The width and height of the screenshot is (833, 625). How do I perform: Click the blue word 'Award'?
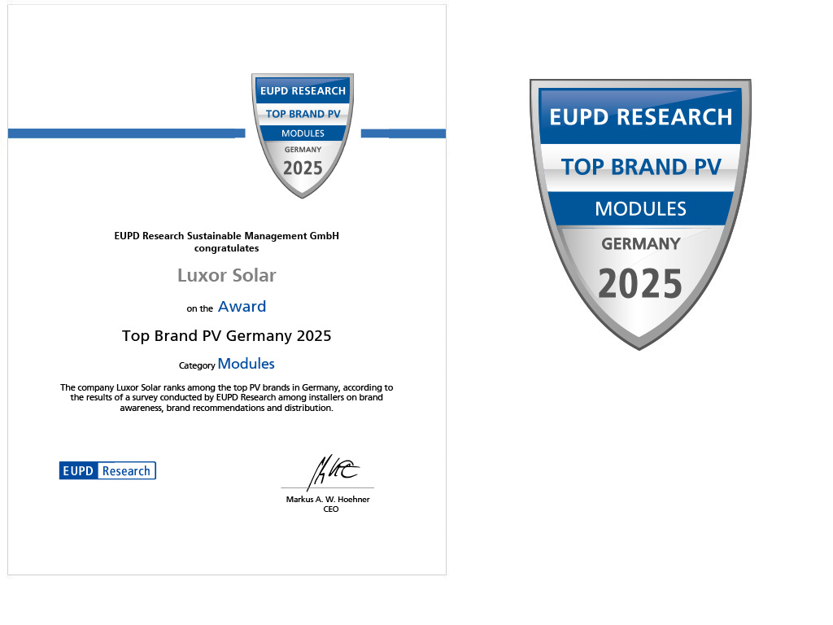pyautogui.click(x=242, y=307)
